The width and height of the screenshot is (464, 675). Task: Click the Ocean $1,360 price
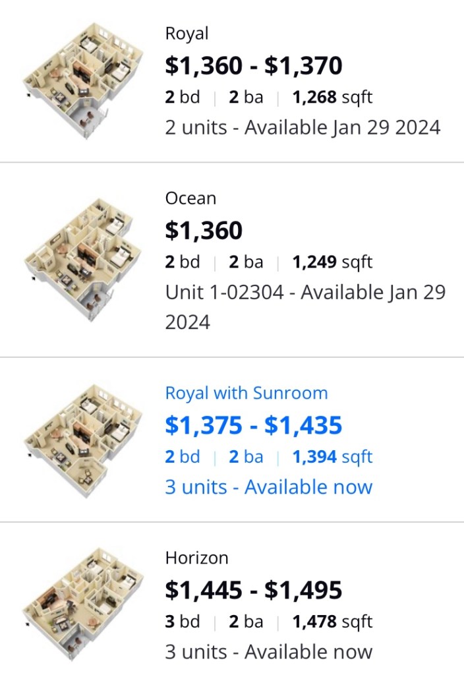point(204,230)
